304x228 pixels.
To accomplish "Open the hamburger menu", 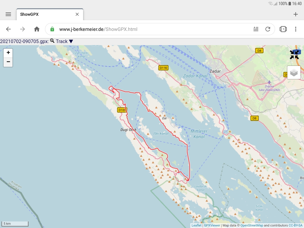I will click(8, 14).
